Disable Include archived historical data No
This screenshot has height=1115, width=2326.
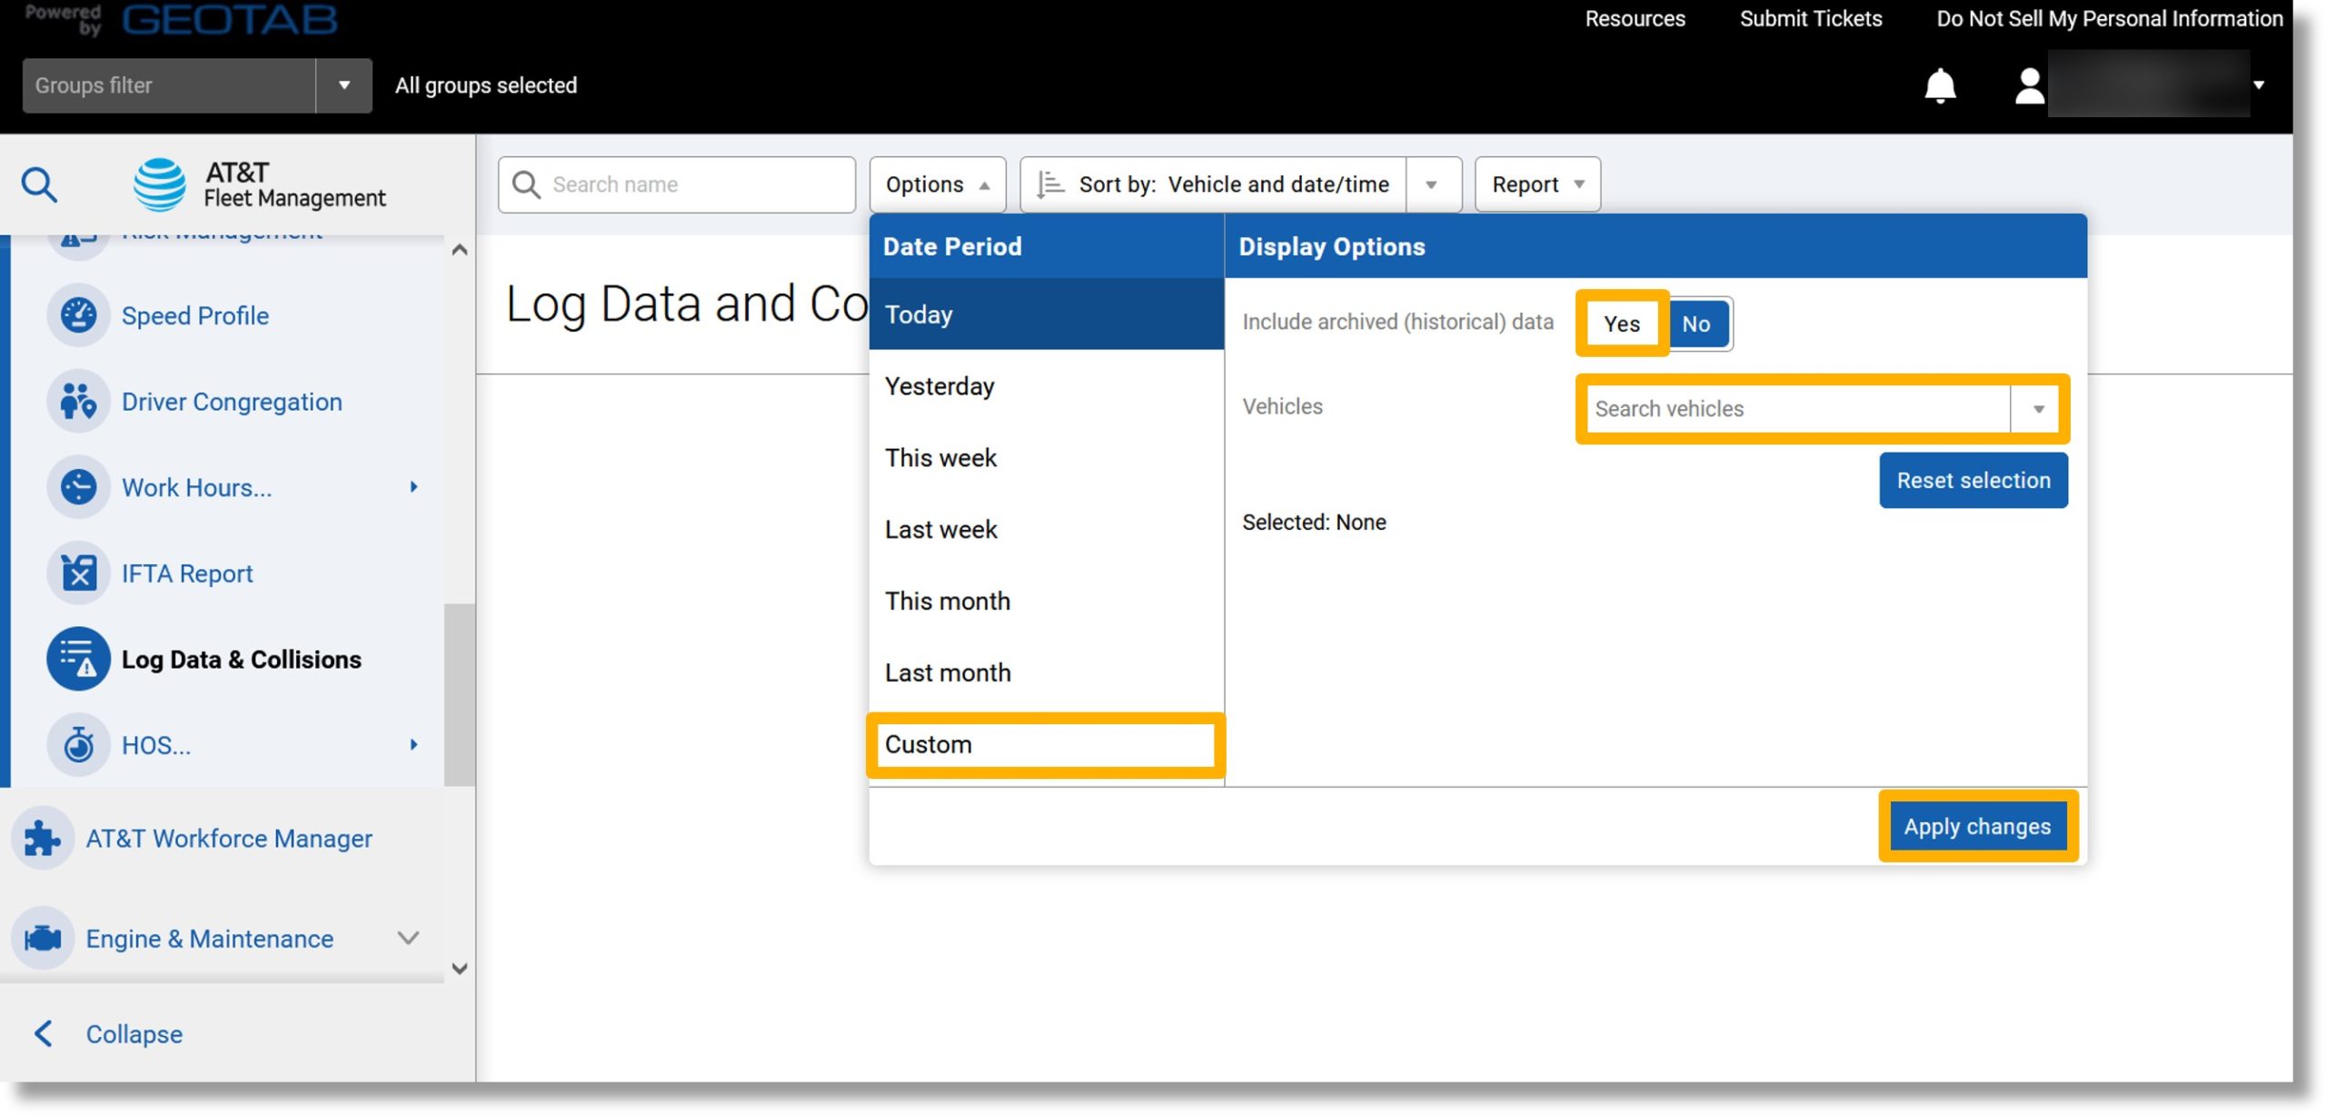[x=1695, y=324]
